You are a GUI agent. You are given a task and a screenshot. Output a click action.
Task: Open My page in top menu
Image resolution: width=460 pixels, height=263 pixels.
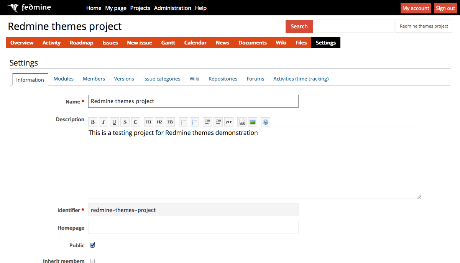pyautogui.click(x=116, y=8)
